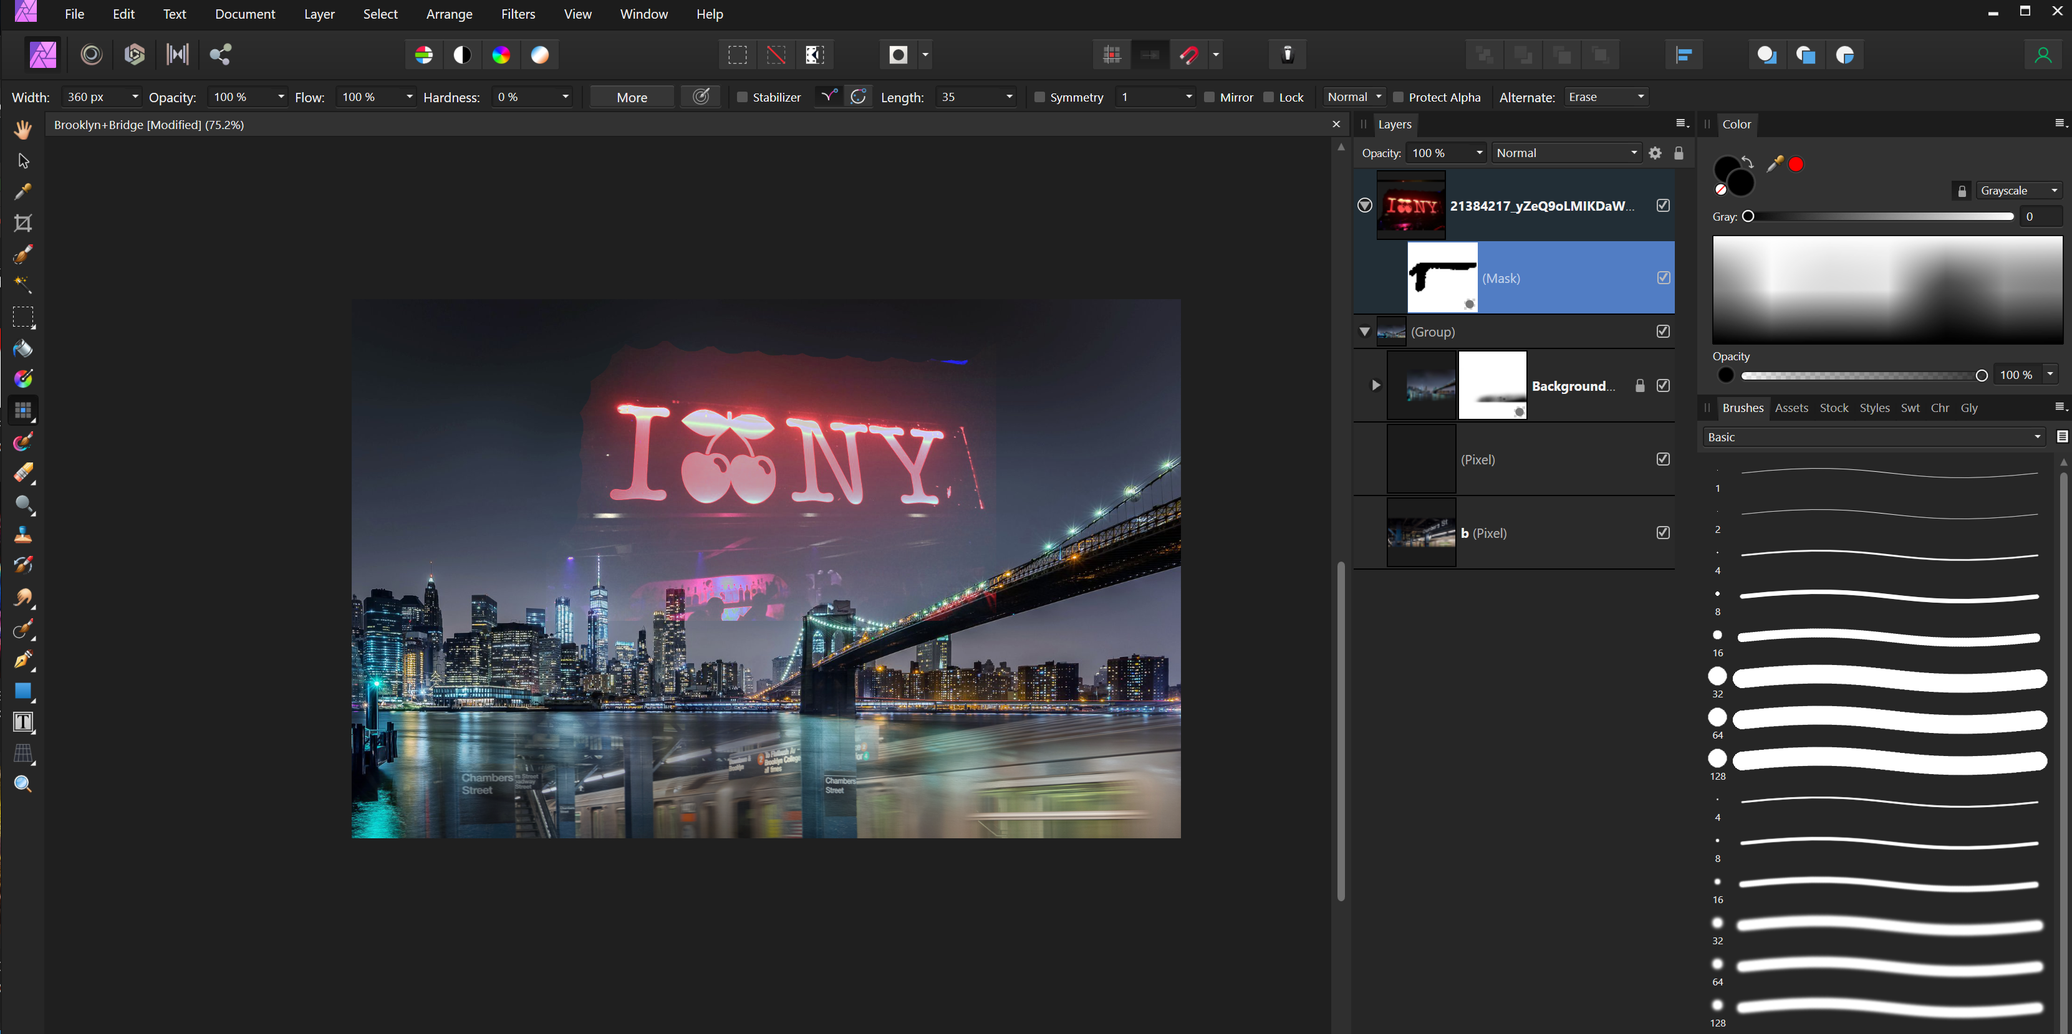Open the Filters menu

[518, 14]
